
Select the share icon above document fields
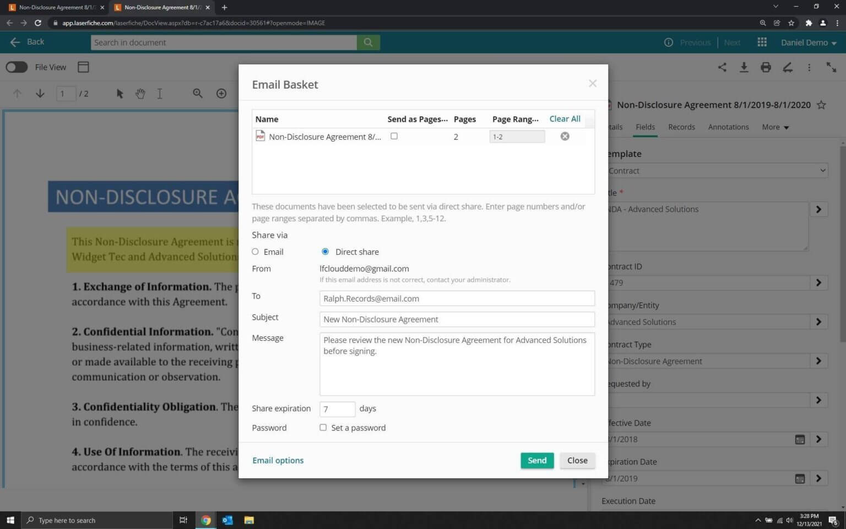[x=723, y=67]
